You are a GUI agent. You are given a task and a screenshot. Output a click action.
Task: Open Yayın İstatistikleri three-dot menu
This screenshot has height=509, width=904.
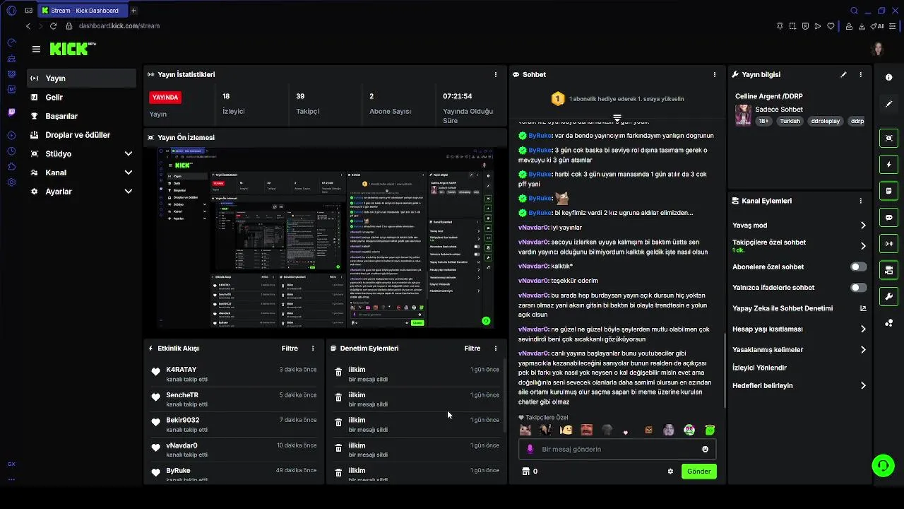[x=495, y=74]
